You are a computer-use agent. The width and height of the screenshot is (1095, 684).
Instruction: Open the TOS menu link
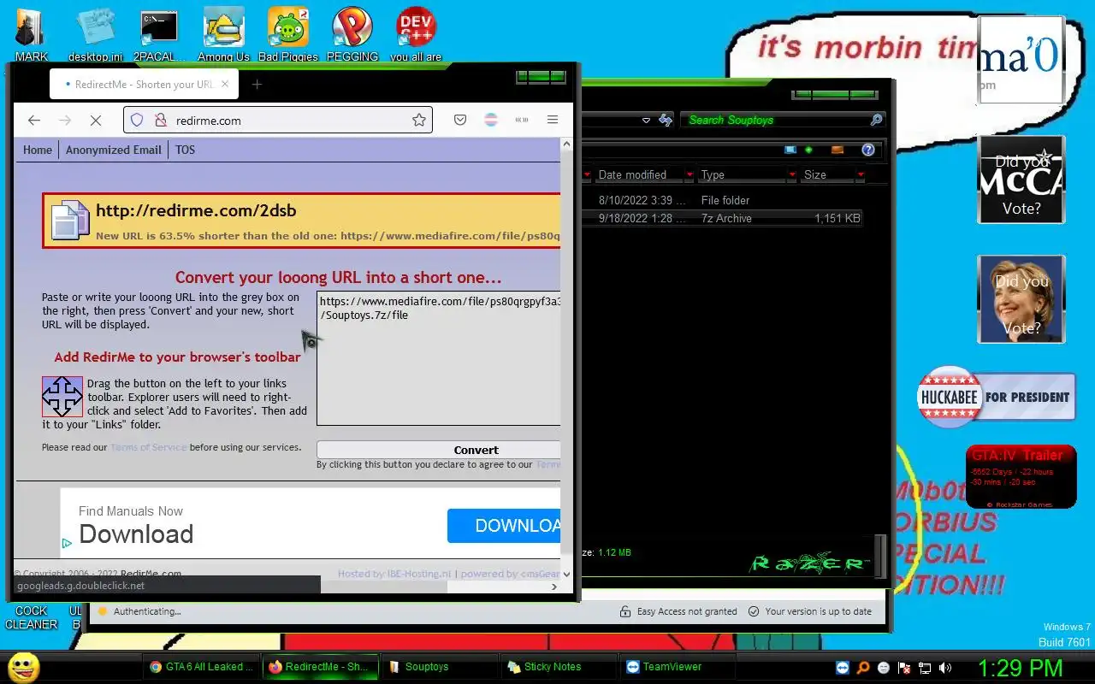(x=186, y=150)
